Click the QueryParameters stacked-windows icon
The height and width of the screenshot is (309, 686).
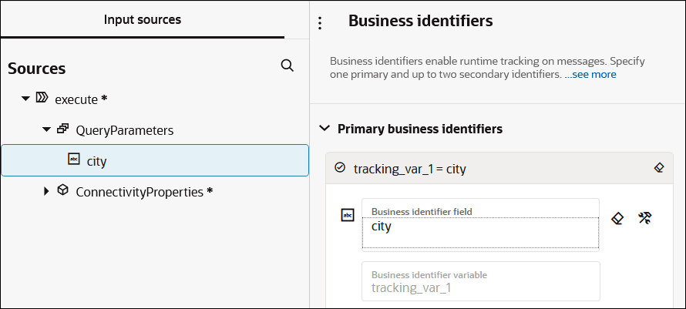click(x=63, y=129)
